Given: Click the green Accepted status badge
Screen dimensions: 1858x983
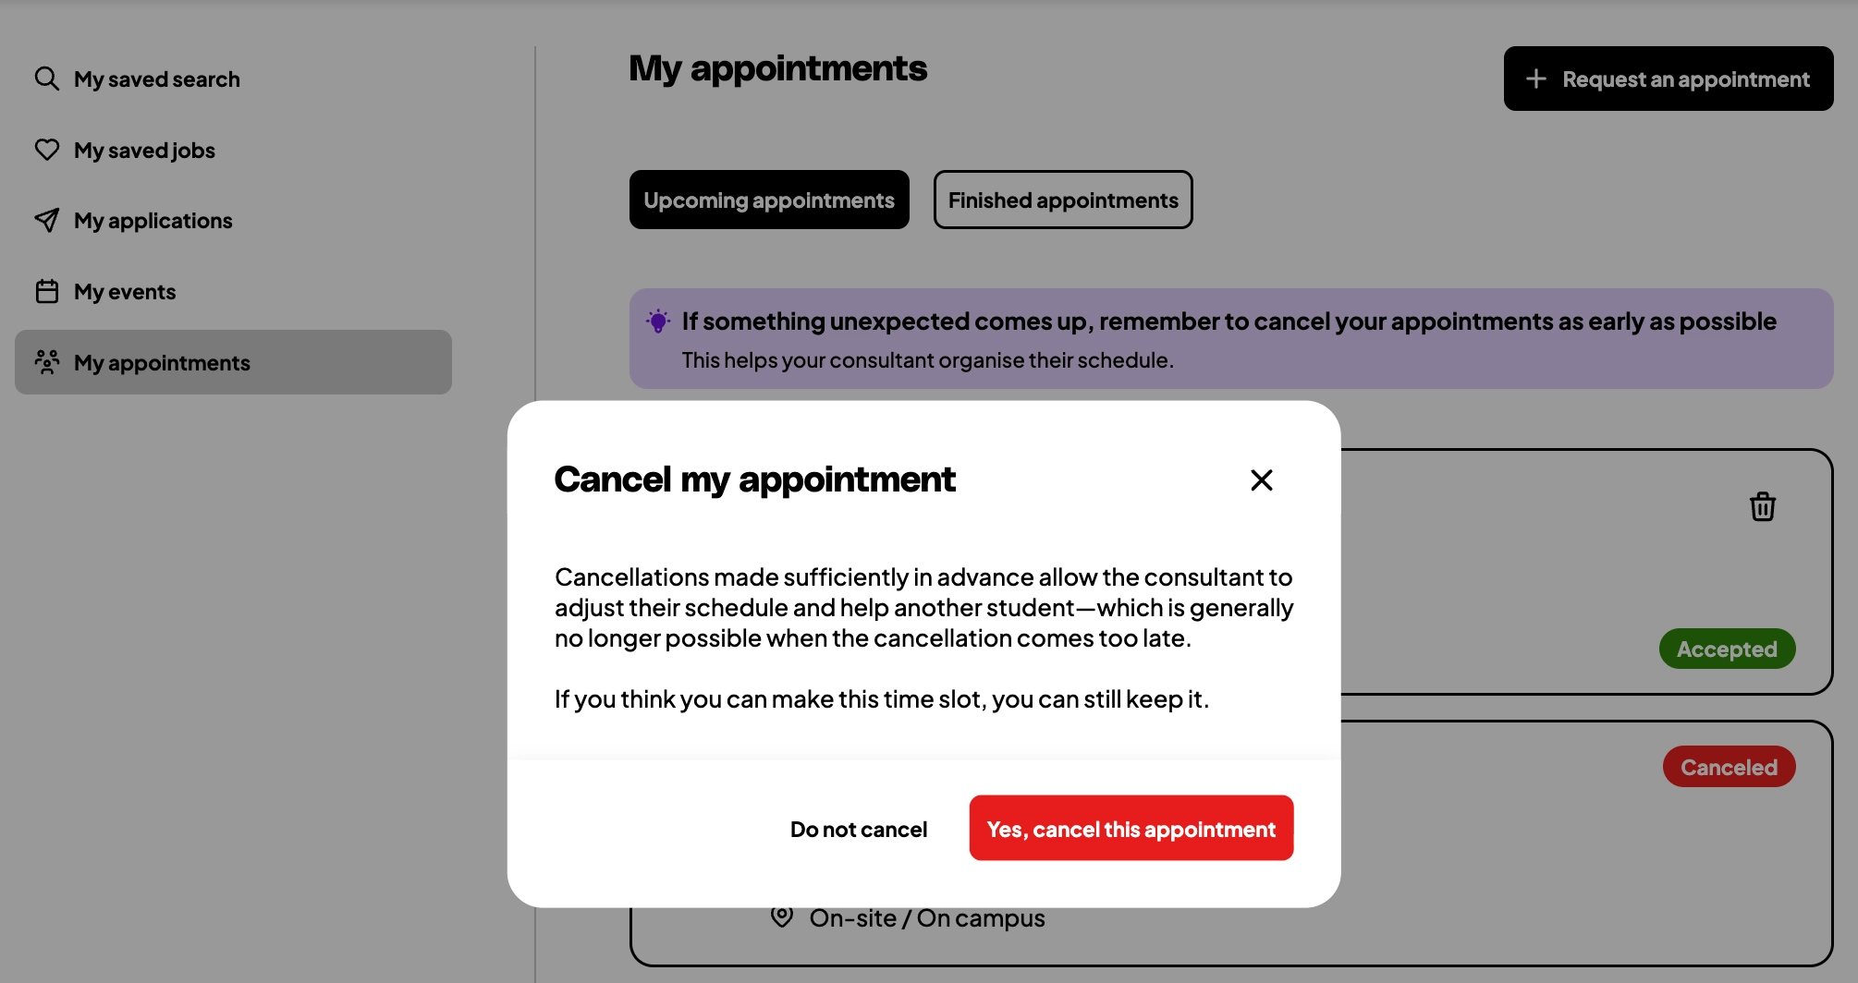Looking at the screenshot, I should [x=1726, y=649].
